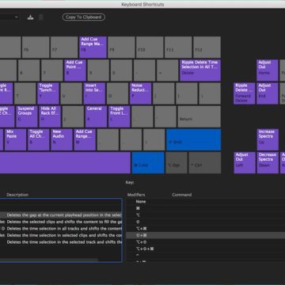This screenshot has width=285, height=285.
Task: Select the N key labeled New Audio
Action: coord(62,139)
